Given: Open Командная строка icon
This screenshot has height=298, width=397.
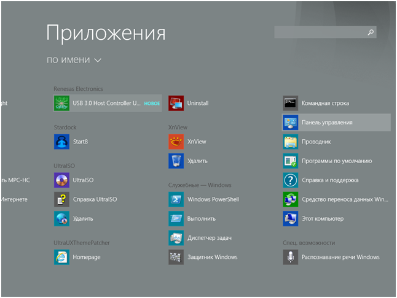Looking at the screenshot, I should coord(291,103).
